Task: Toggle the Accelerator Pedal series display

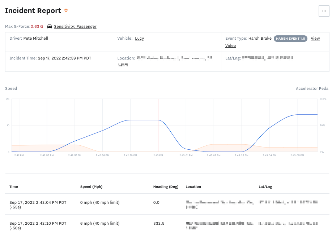Action: point(312,88)
